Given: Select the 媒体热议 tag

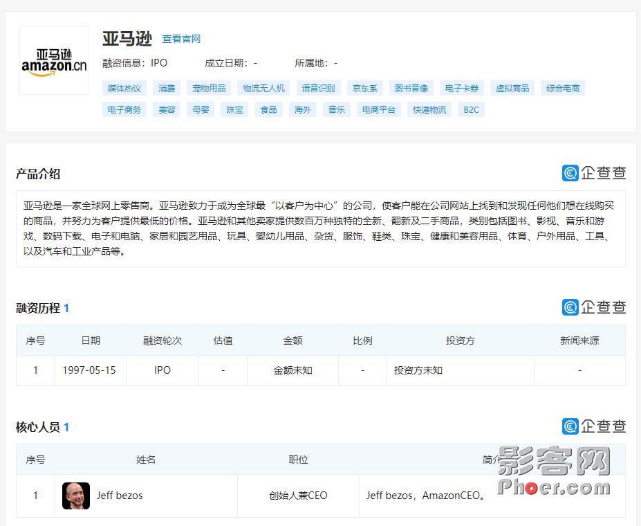Looking at the screenshot, I should click(x=124, y=88).
